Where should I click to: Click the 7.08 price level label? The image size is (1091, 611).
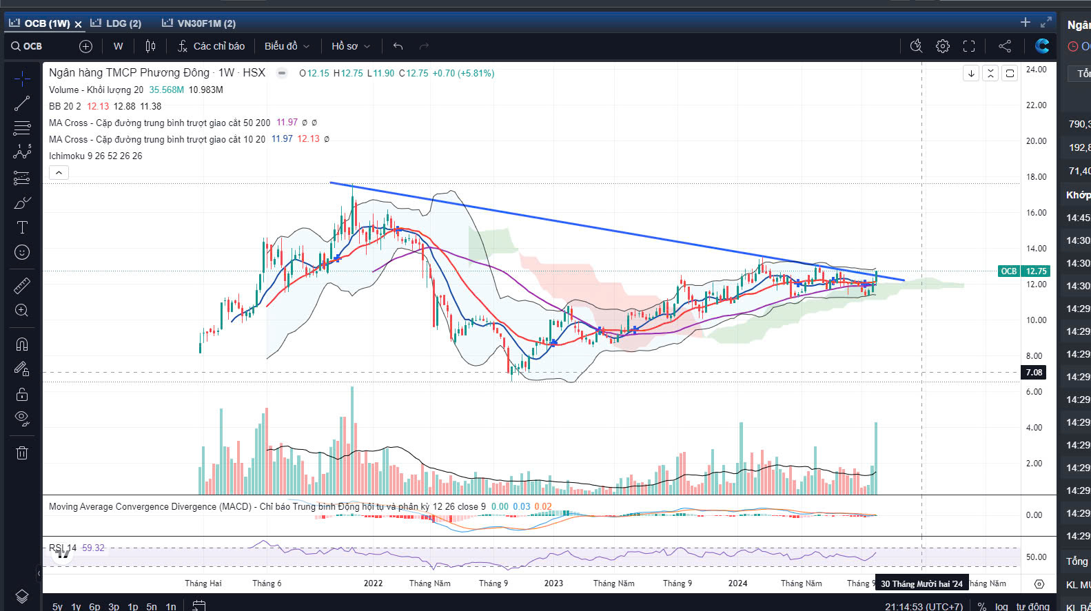[x=1034, y=373]
